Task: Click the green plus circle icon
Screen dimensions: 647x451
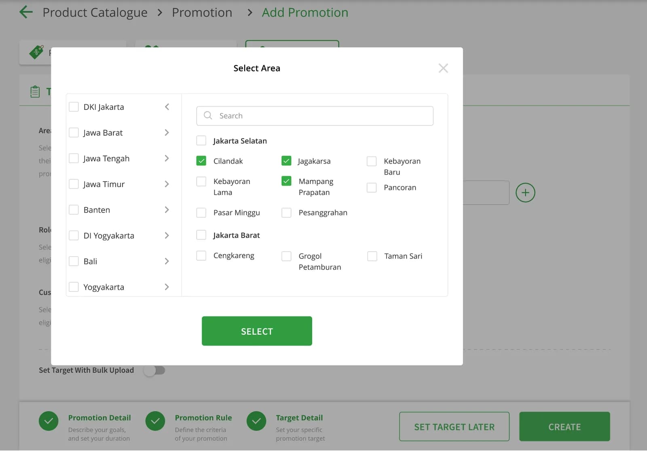Action: [525, 193]
